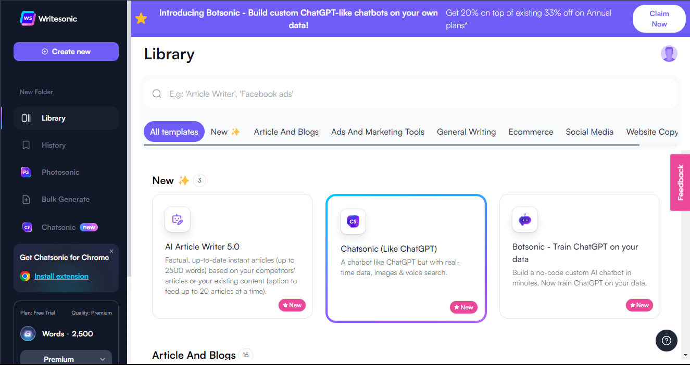Click the Botsonic robot icon

pos(525,219)
